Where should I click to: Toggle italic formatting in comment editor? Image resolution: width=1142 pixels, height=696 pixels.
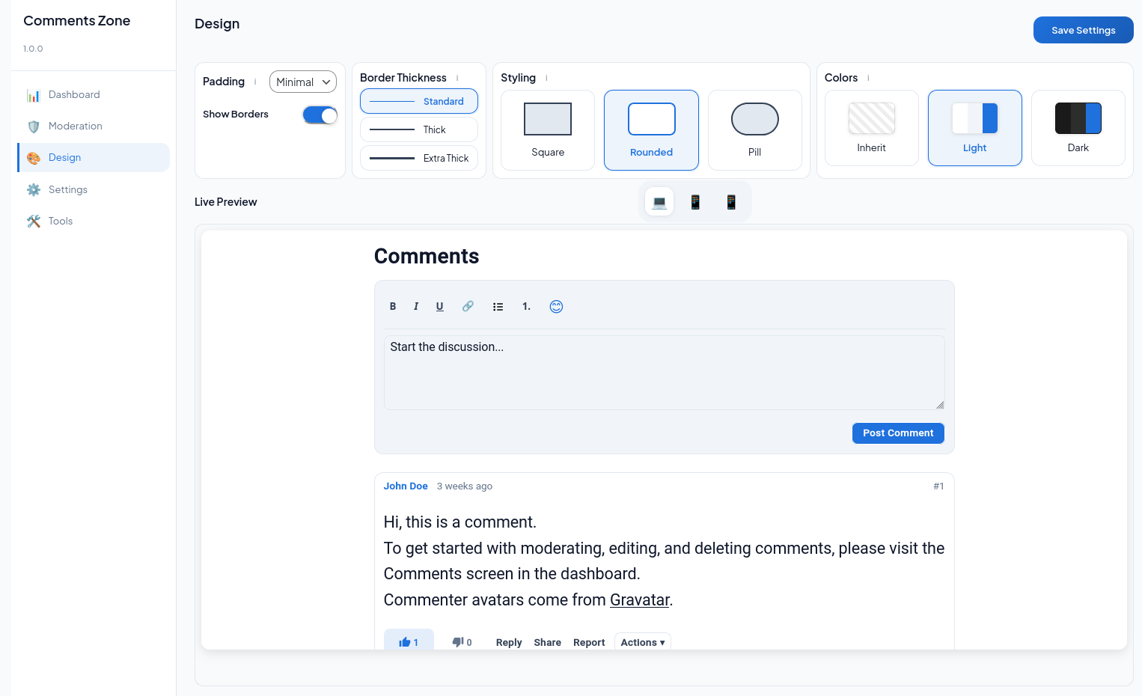pyautogui.click(x=416, y=306)
